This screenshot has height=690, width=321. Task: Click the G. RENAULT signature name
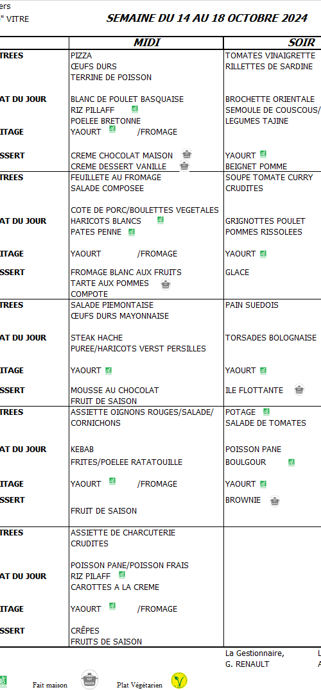coord(247,664)
